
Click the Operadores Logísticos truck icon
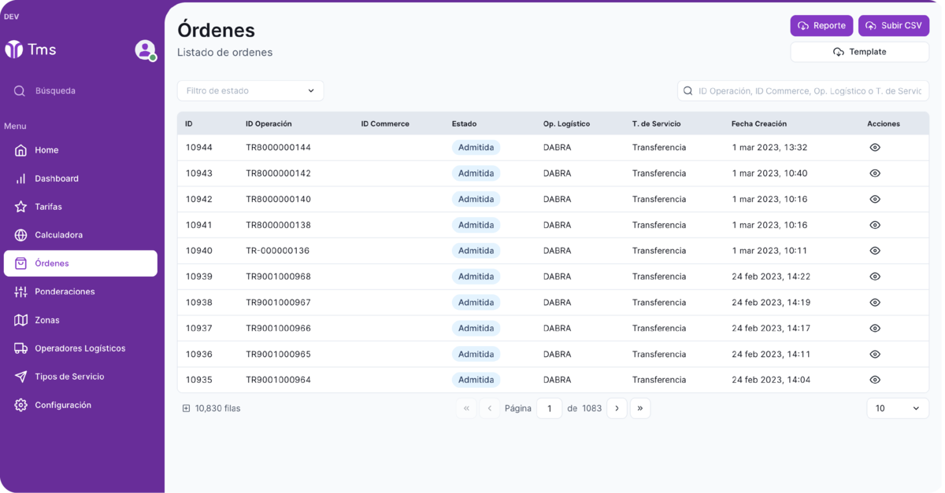click(21, 348)
